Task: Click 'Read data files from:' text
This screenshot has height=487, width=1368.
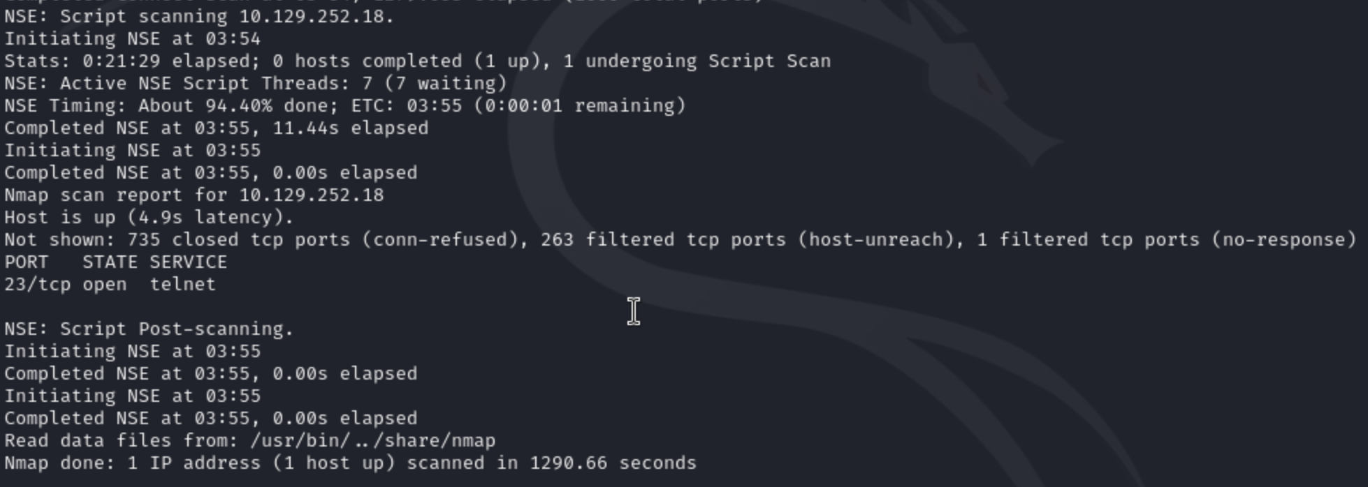Action: [122, 440]
